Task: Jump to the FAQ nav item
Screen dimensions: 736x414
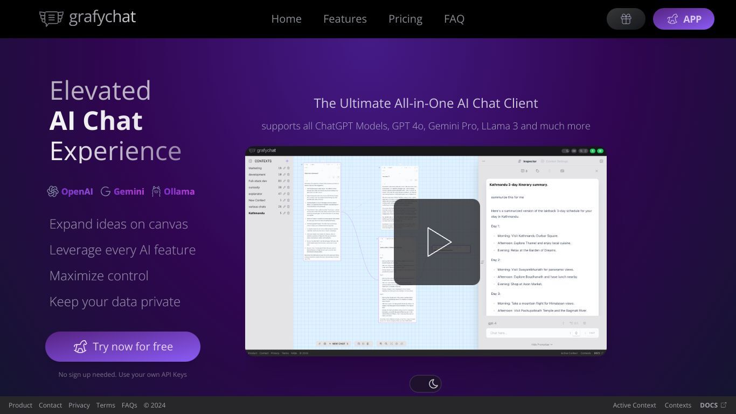Action: [x=454, y=19]
